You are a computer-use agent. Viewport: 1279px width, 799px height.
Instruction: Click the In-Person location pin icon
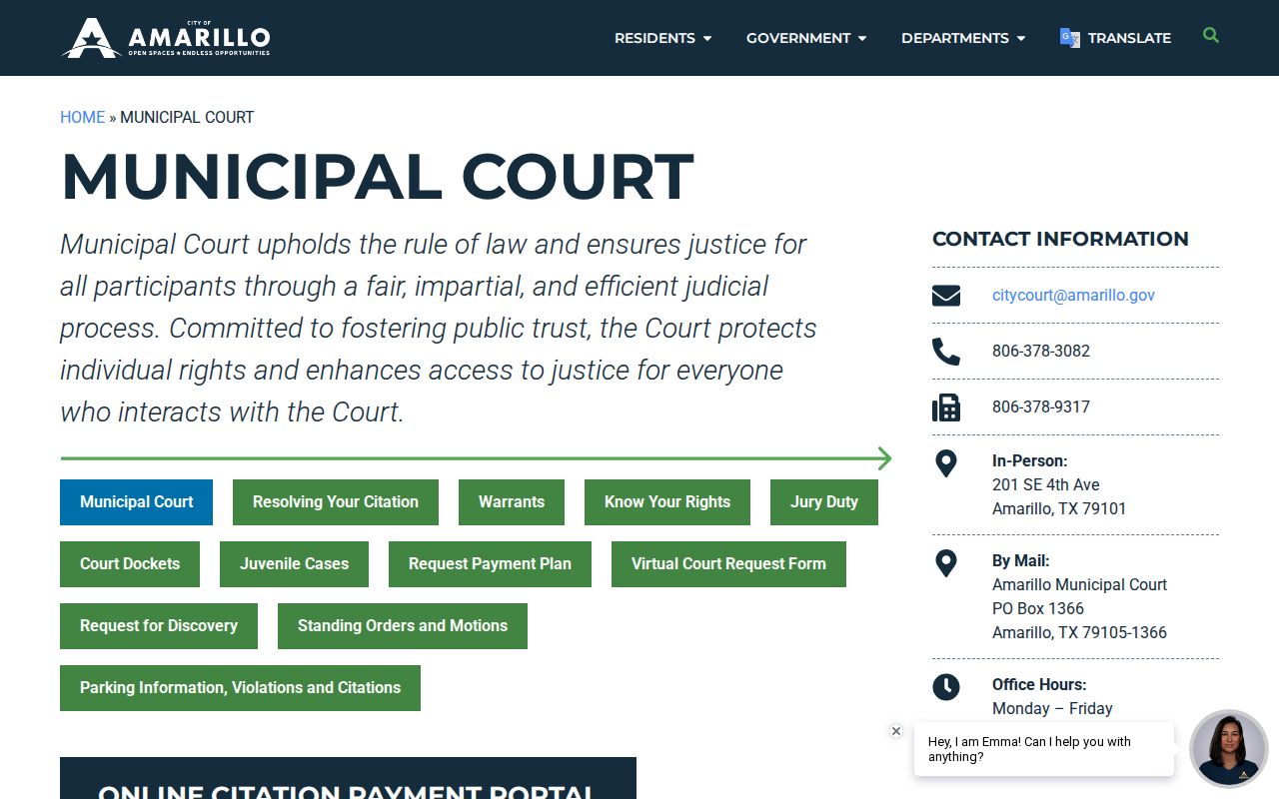click(946, 463)
